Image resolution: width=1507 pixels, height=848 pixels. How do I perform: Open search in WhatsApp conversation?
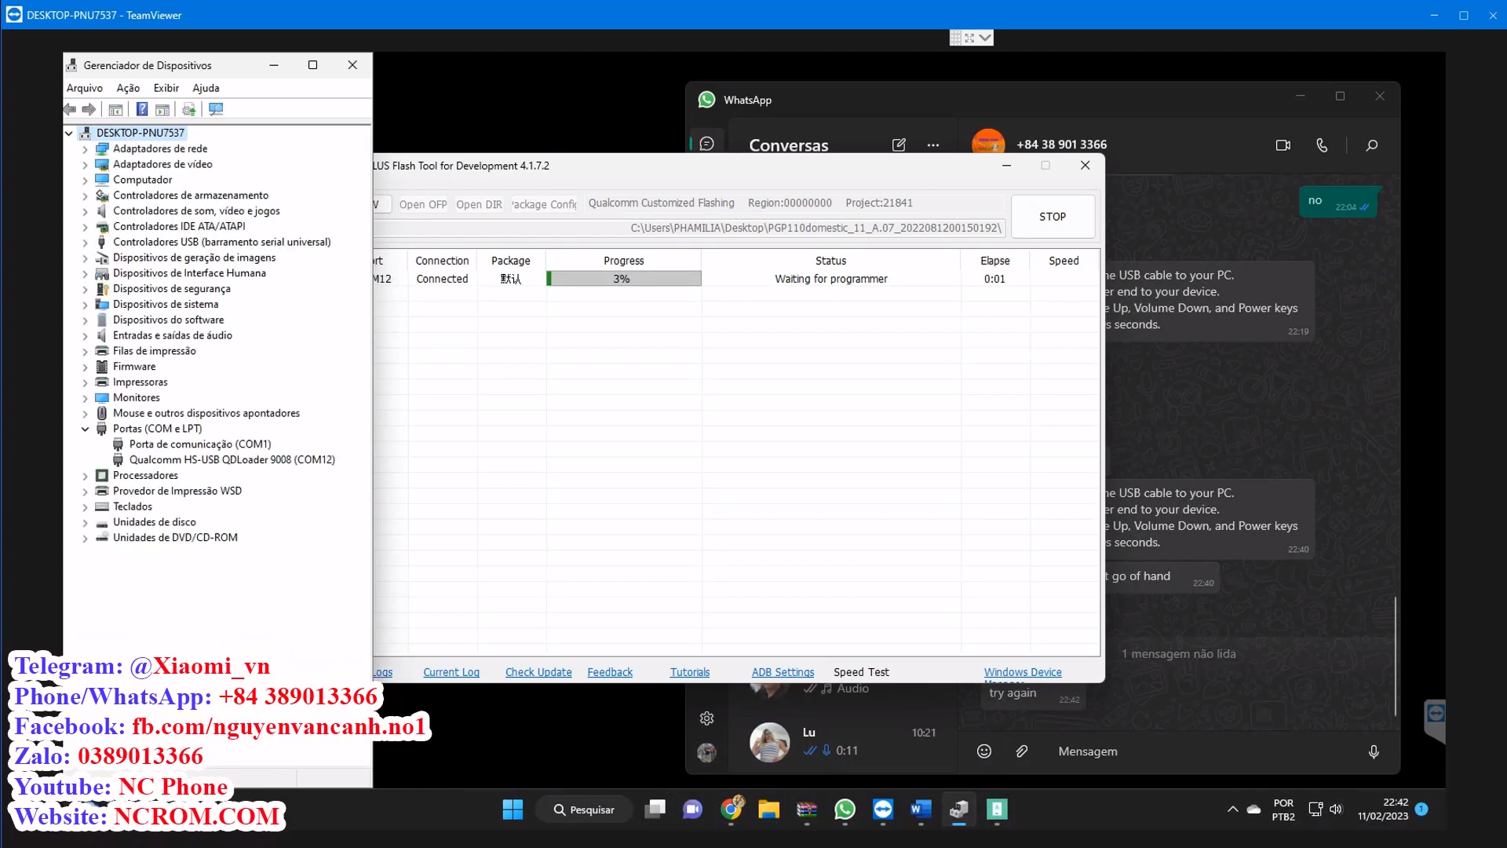coord(1371,145)
